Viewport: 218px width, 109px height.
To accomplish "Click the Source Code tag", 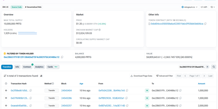I will (16, 7).
